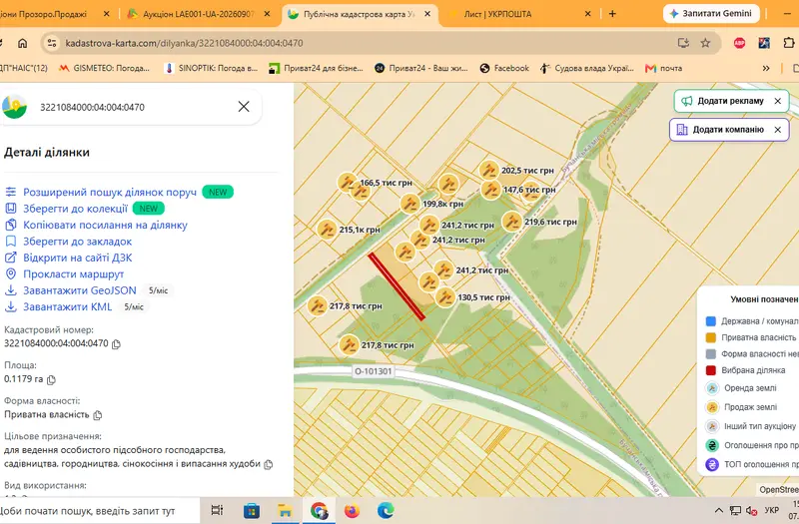Open a new browser tab
This screenshot has height=524, width=799.
[612, 14]
